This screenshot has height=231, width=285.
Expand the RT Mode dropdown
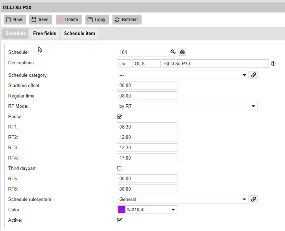tap(187, 106)
